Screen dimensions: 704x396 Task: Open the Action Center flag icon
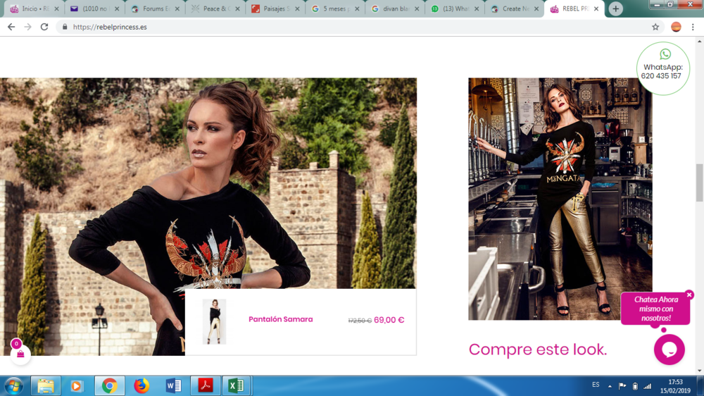point(622,385)
